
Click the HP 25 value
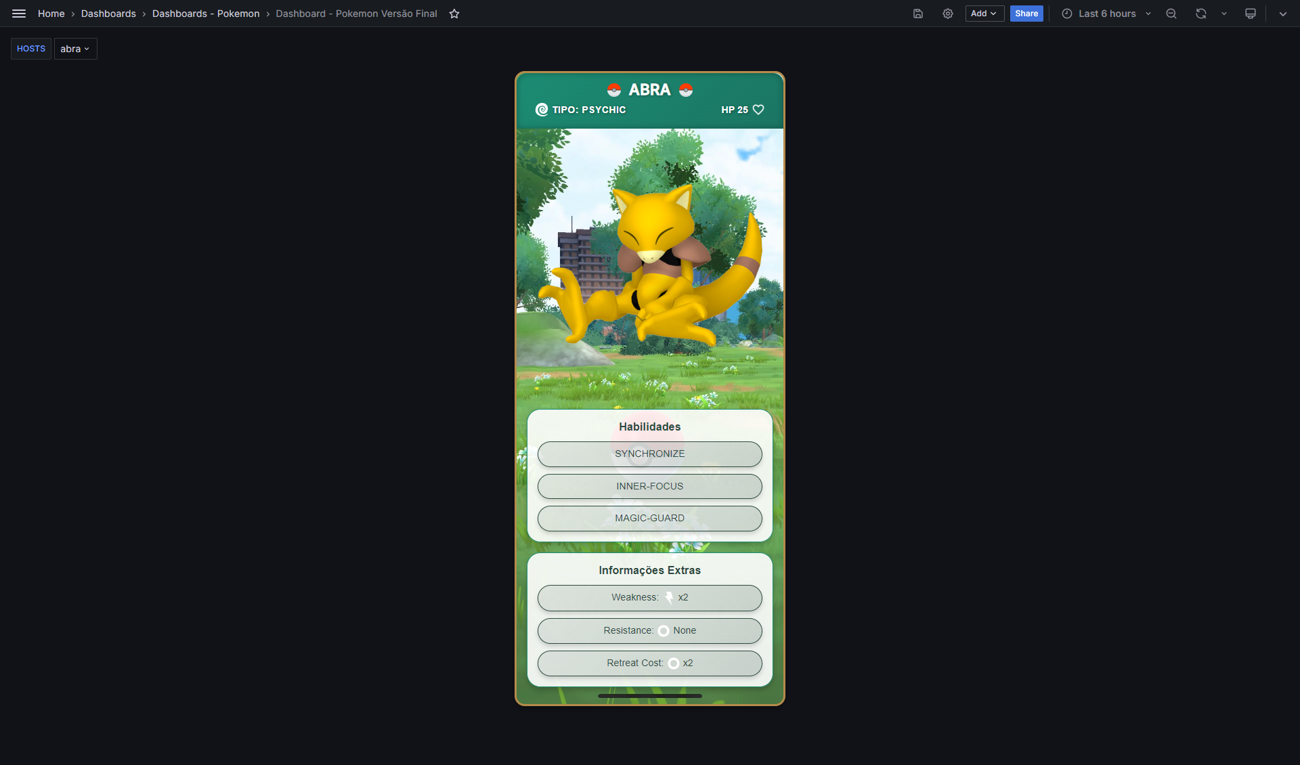click(x=735, y=110)
